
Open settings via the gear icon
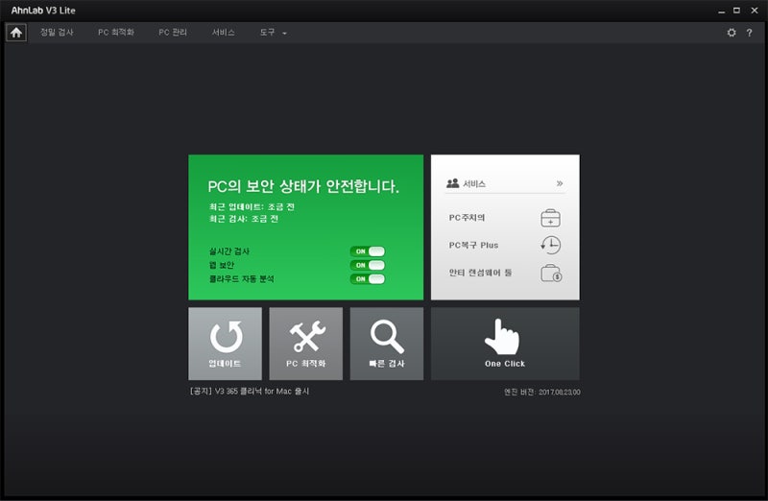(732, 33)
